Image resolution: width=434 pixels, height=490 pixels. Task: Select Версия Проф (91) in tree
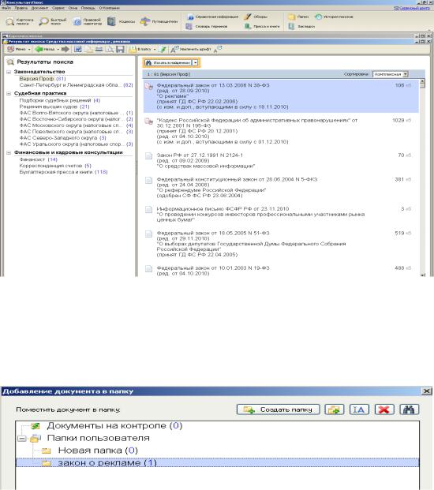click(43, 79)
